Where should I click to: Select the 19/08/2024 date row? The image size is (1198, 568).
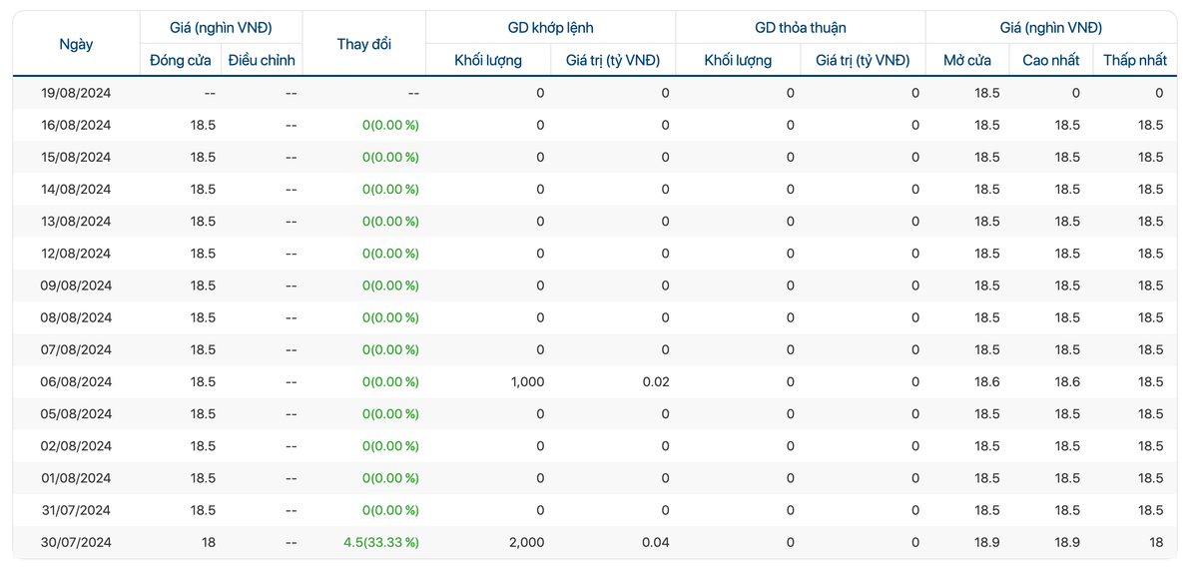coord(76,93)
